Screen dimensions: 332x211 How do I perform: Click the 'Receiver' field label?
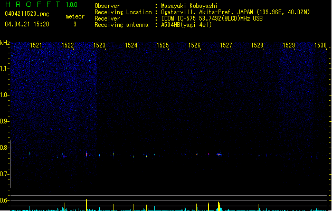107,18
